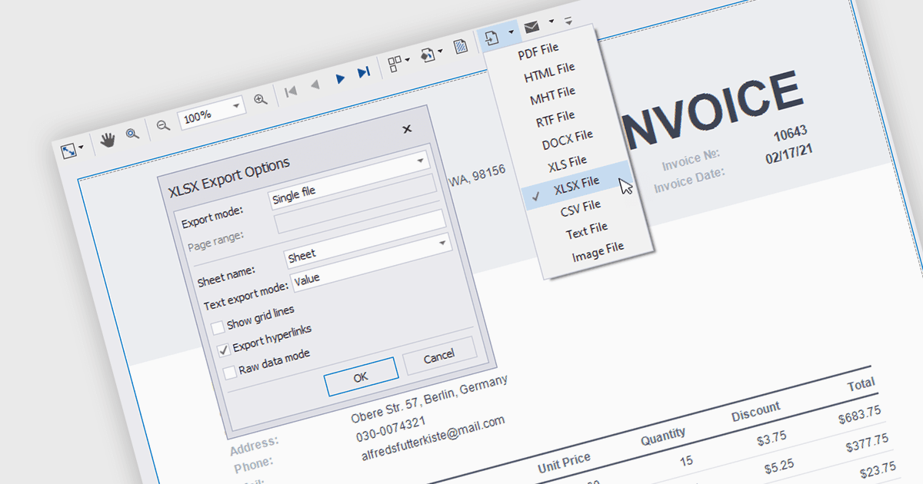Open the Sheet field dropdown arrow
The image size is (923, 484).
[442, 243]
